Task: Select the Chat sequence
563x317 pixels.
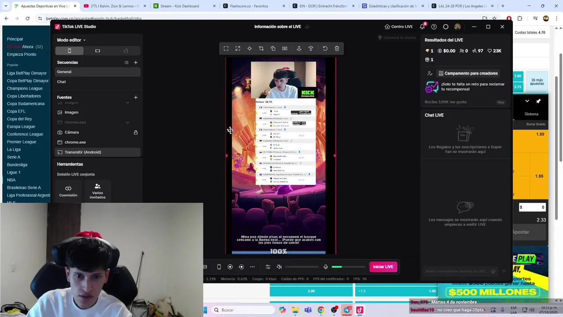Action: click(x=98, y=82)
